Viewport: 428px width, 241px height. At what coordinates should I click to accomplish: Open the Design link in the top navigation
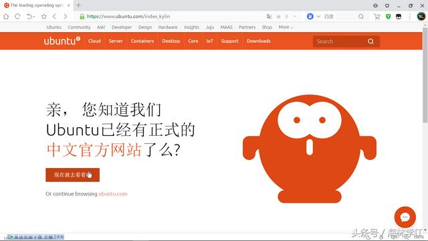(145, 27)
